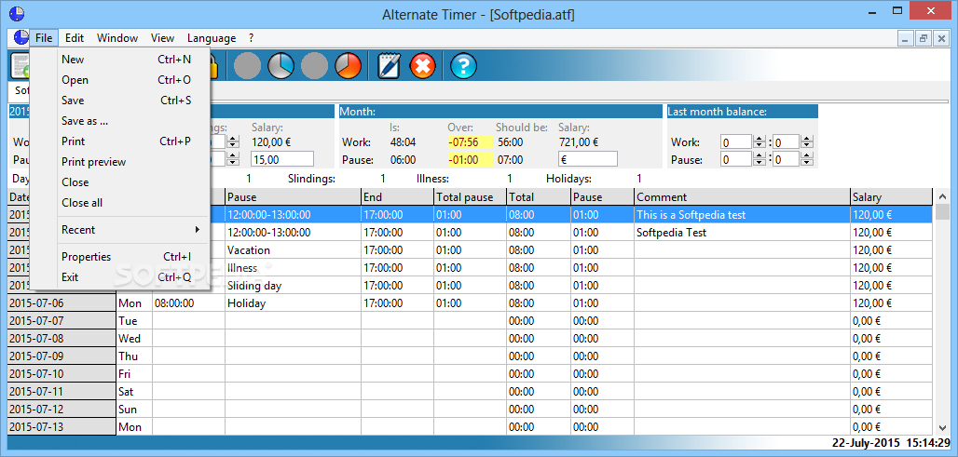Click the 'Holiday' pause cell

pyautogui.click(x=293, y=303)
